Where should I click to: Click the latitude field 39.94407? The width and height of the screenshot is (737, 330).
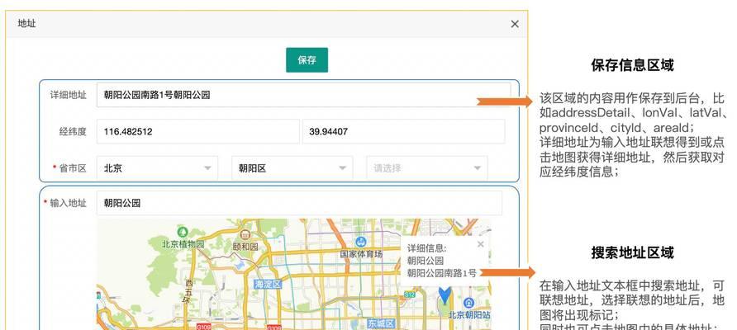pyautogui.click(x=404, y=131)
